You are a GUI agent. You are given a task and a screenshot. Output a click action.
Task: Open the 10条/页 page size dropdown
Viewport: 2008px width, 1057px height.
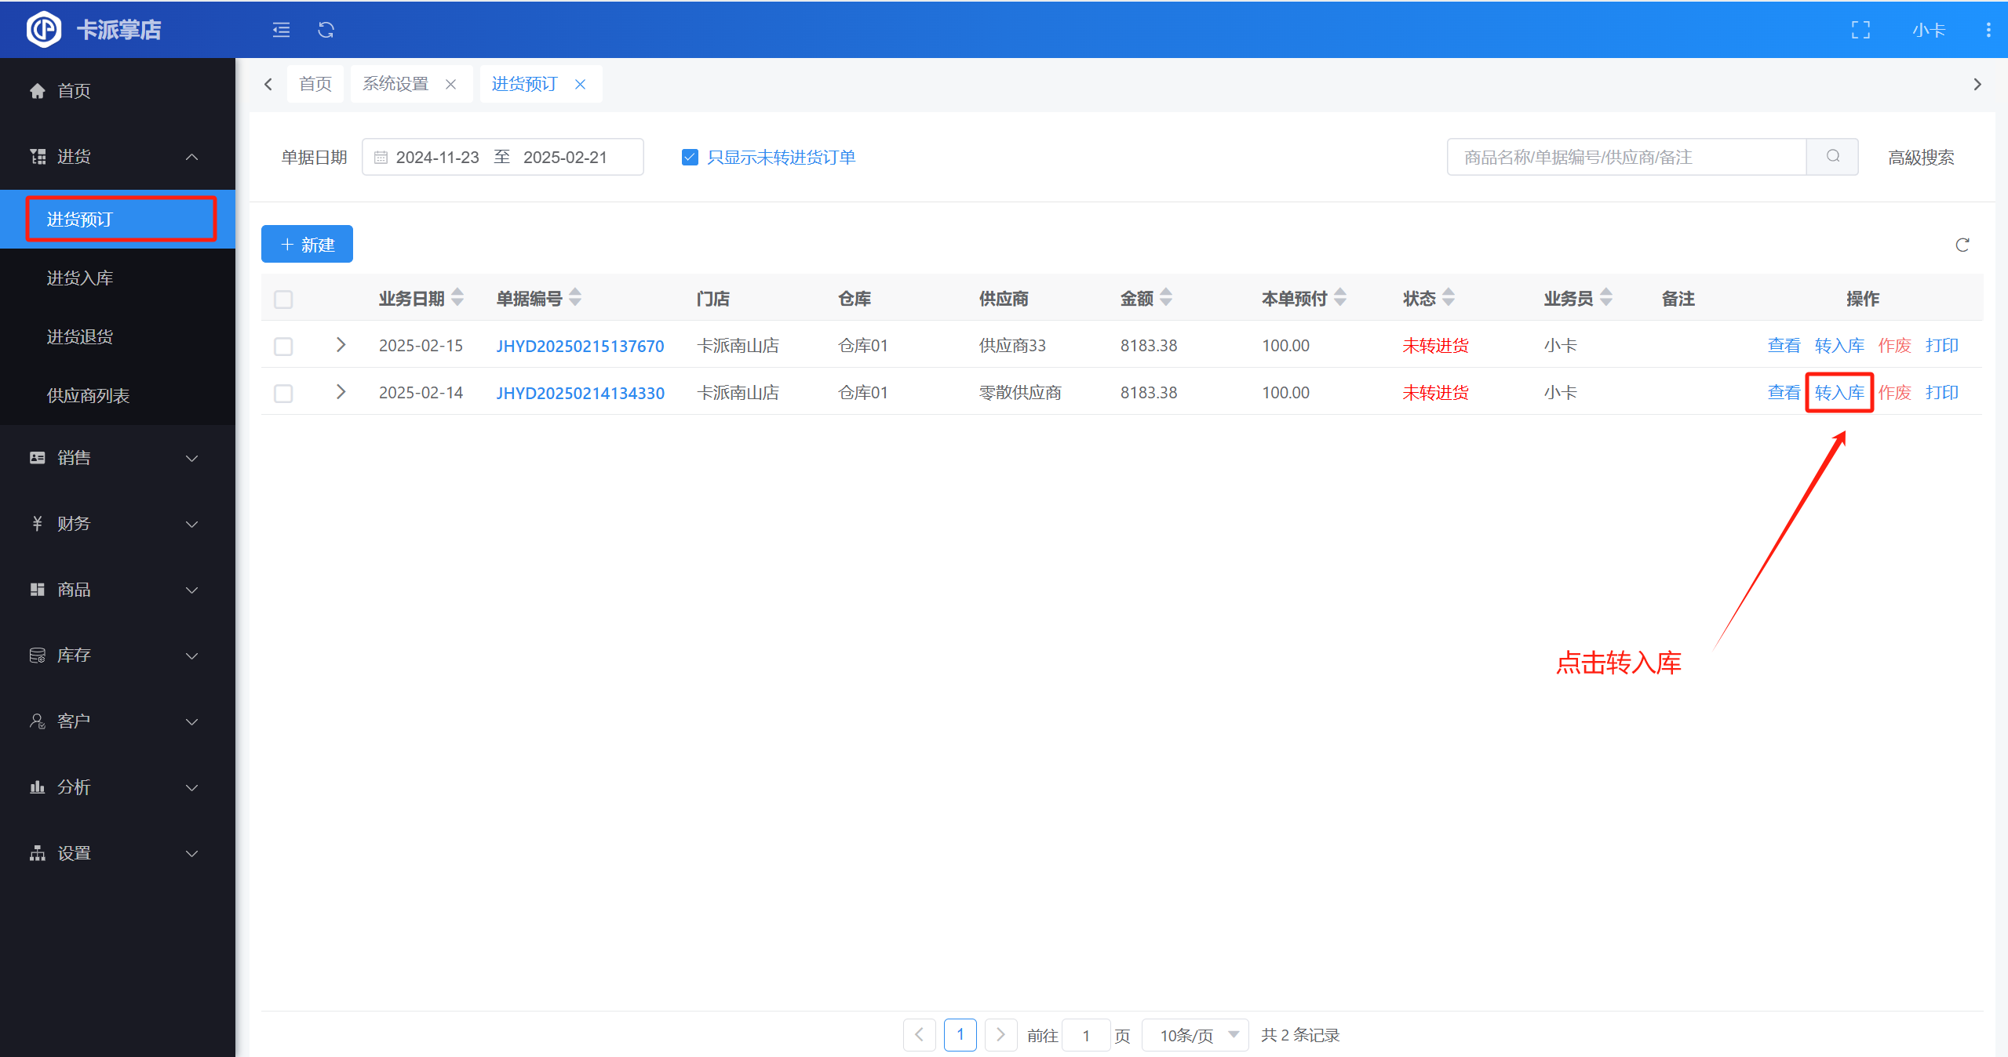point(1195,1035)
